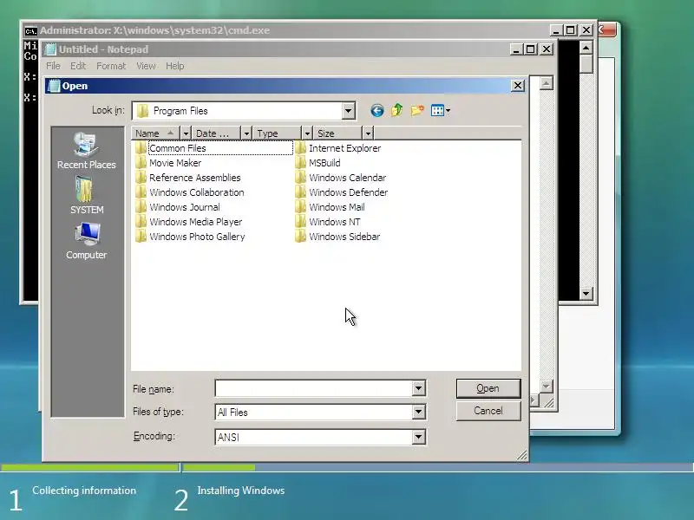
Task: Open the View menu in Notepad
Action: pos(146,66)
